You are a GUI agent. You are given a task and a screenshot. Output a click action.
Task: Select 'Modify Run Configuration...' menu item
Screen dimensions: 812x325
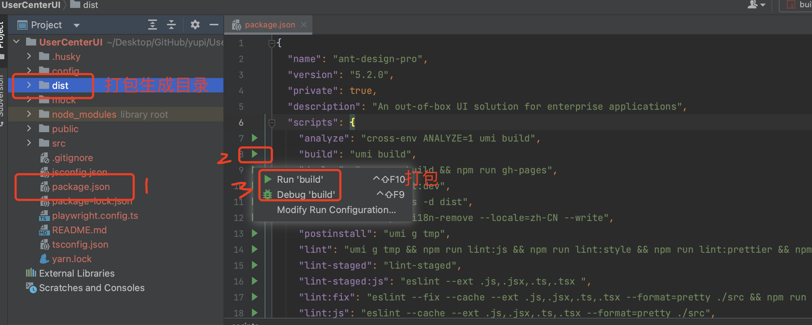[336, 209]
